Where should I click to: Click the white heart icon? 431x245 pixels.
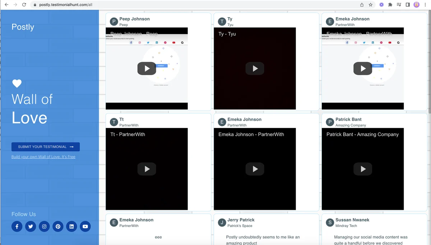tap(17, 84)
